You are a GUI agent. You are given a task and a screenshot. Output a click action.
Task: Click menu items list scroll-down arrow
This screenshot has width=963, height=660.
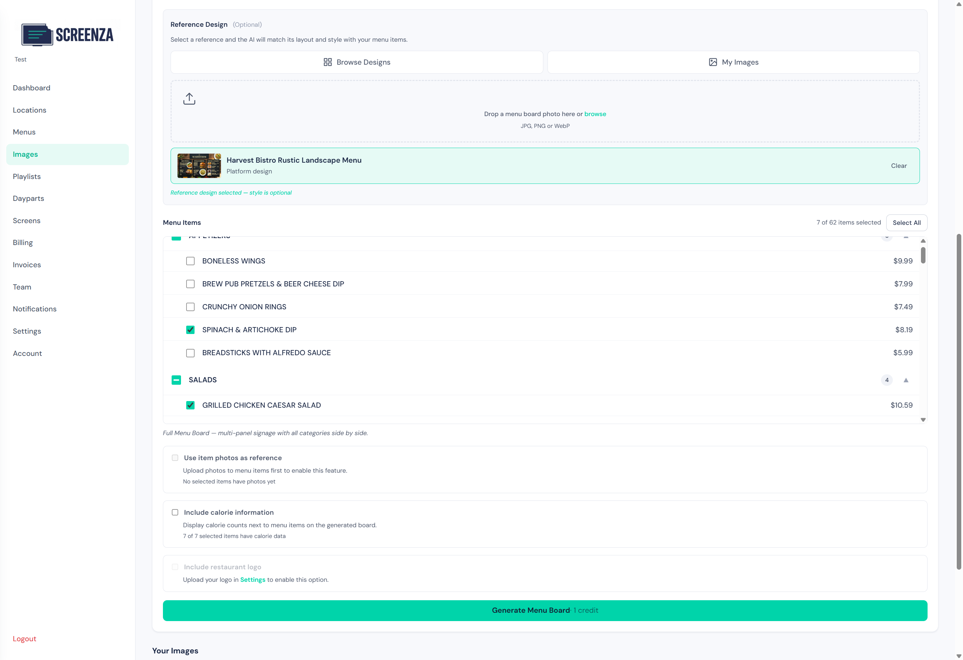(x=923, y=419)
